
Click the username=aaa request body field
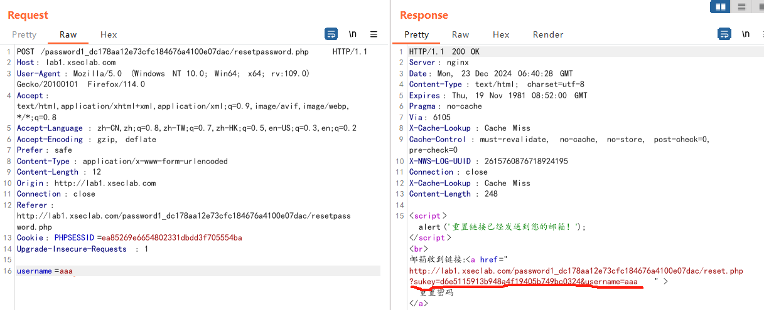[45, 271]
